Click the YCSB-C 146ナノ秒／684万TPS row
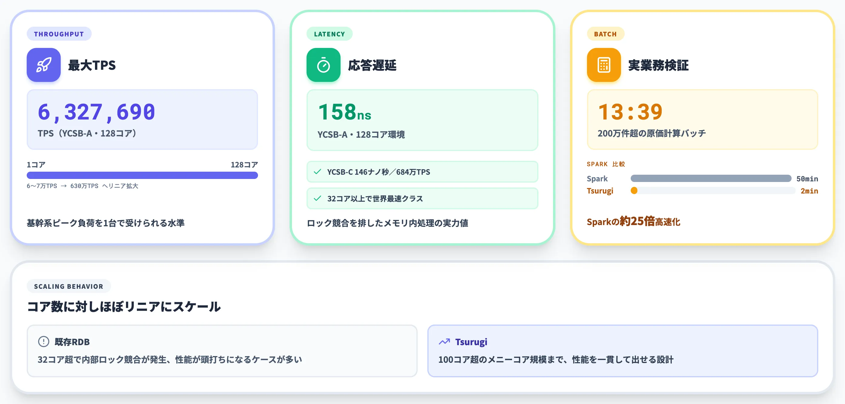Image resolution: width=845 pixels, height=404 pixels. [x=422, y=171]
